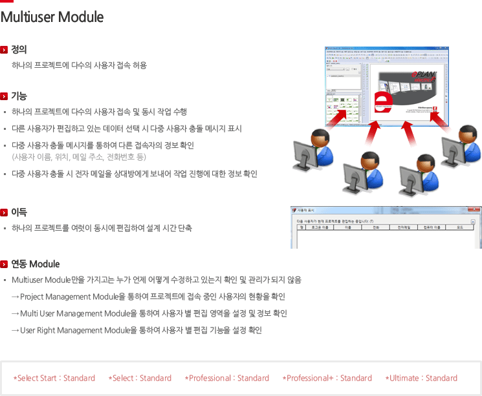Click the Multi User Management Module line

coord(149,314)
